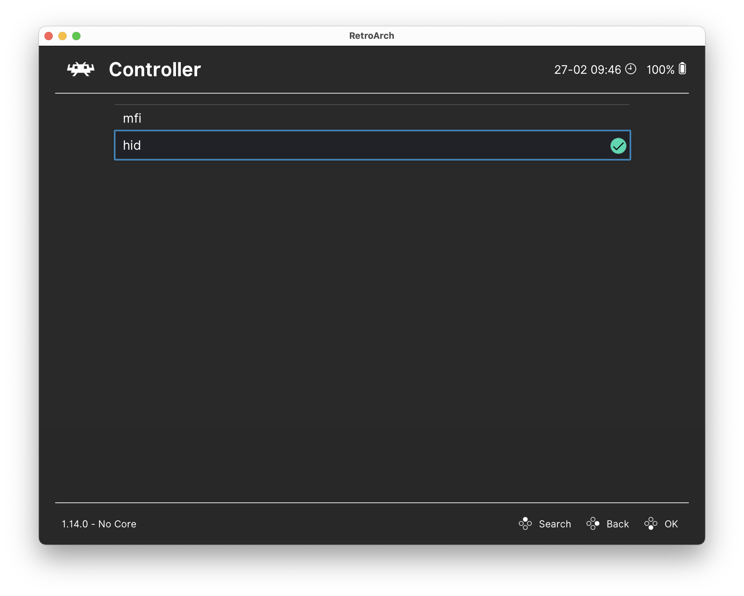Click the battery icon in the header
Image resolution: width=744 pixels, height=596 pixels.
coord(682,69)
